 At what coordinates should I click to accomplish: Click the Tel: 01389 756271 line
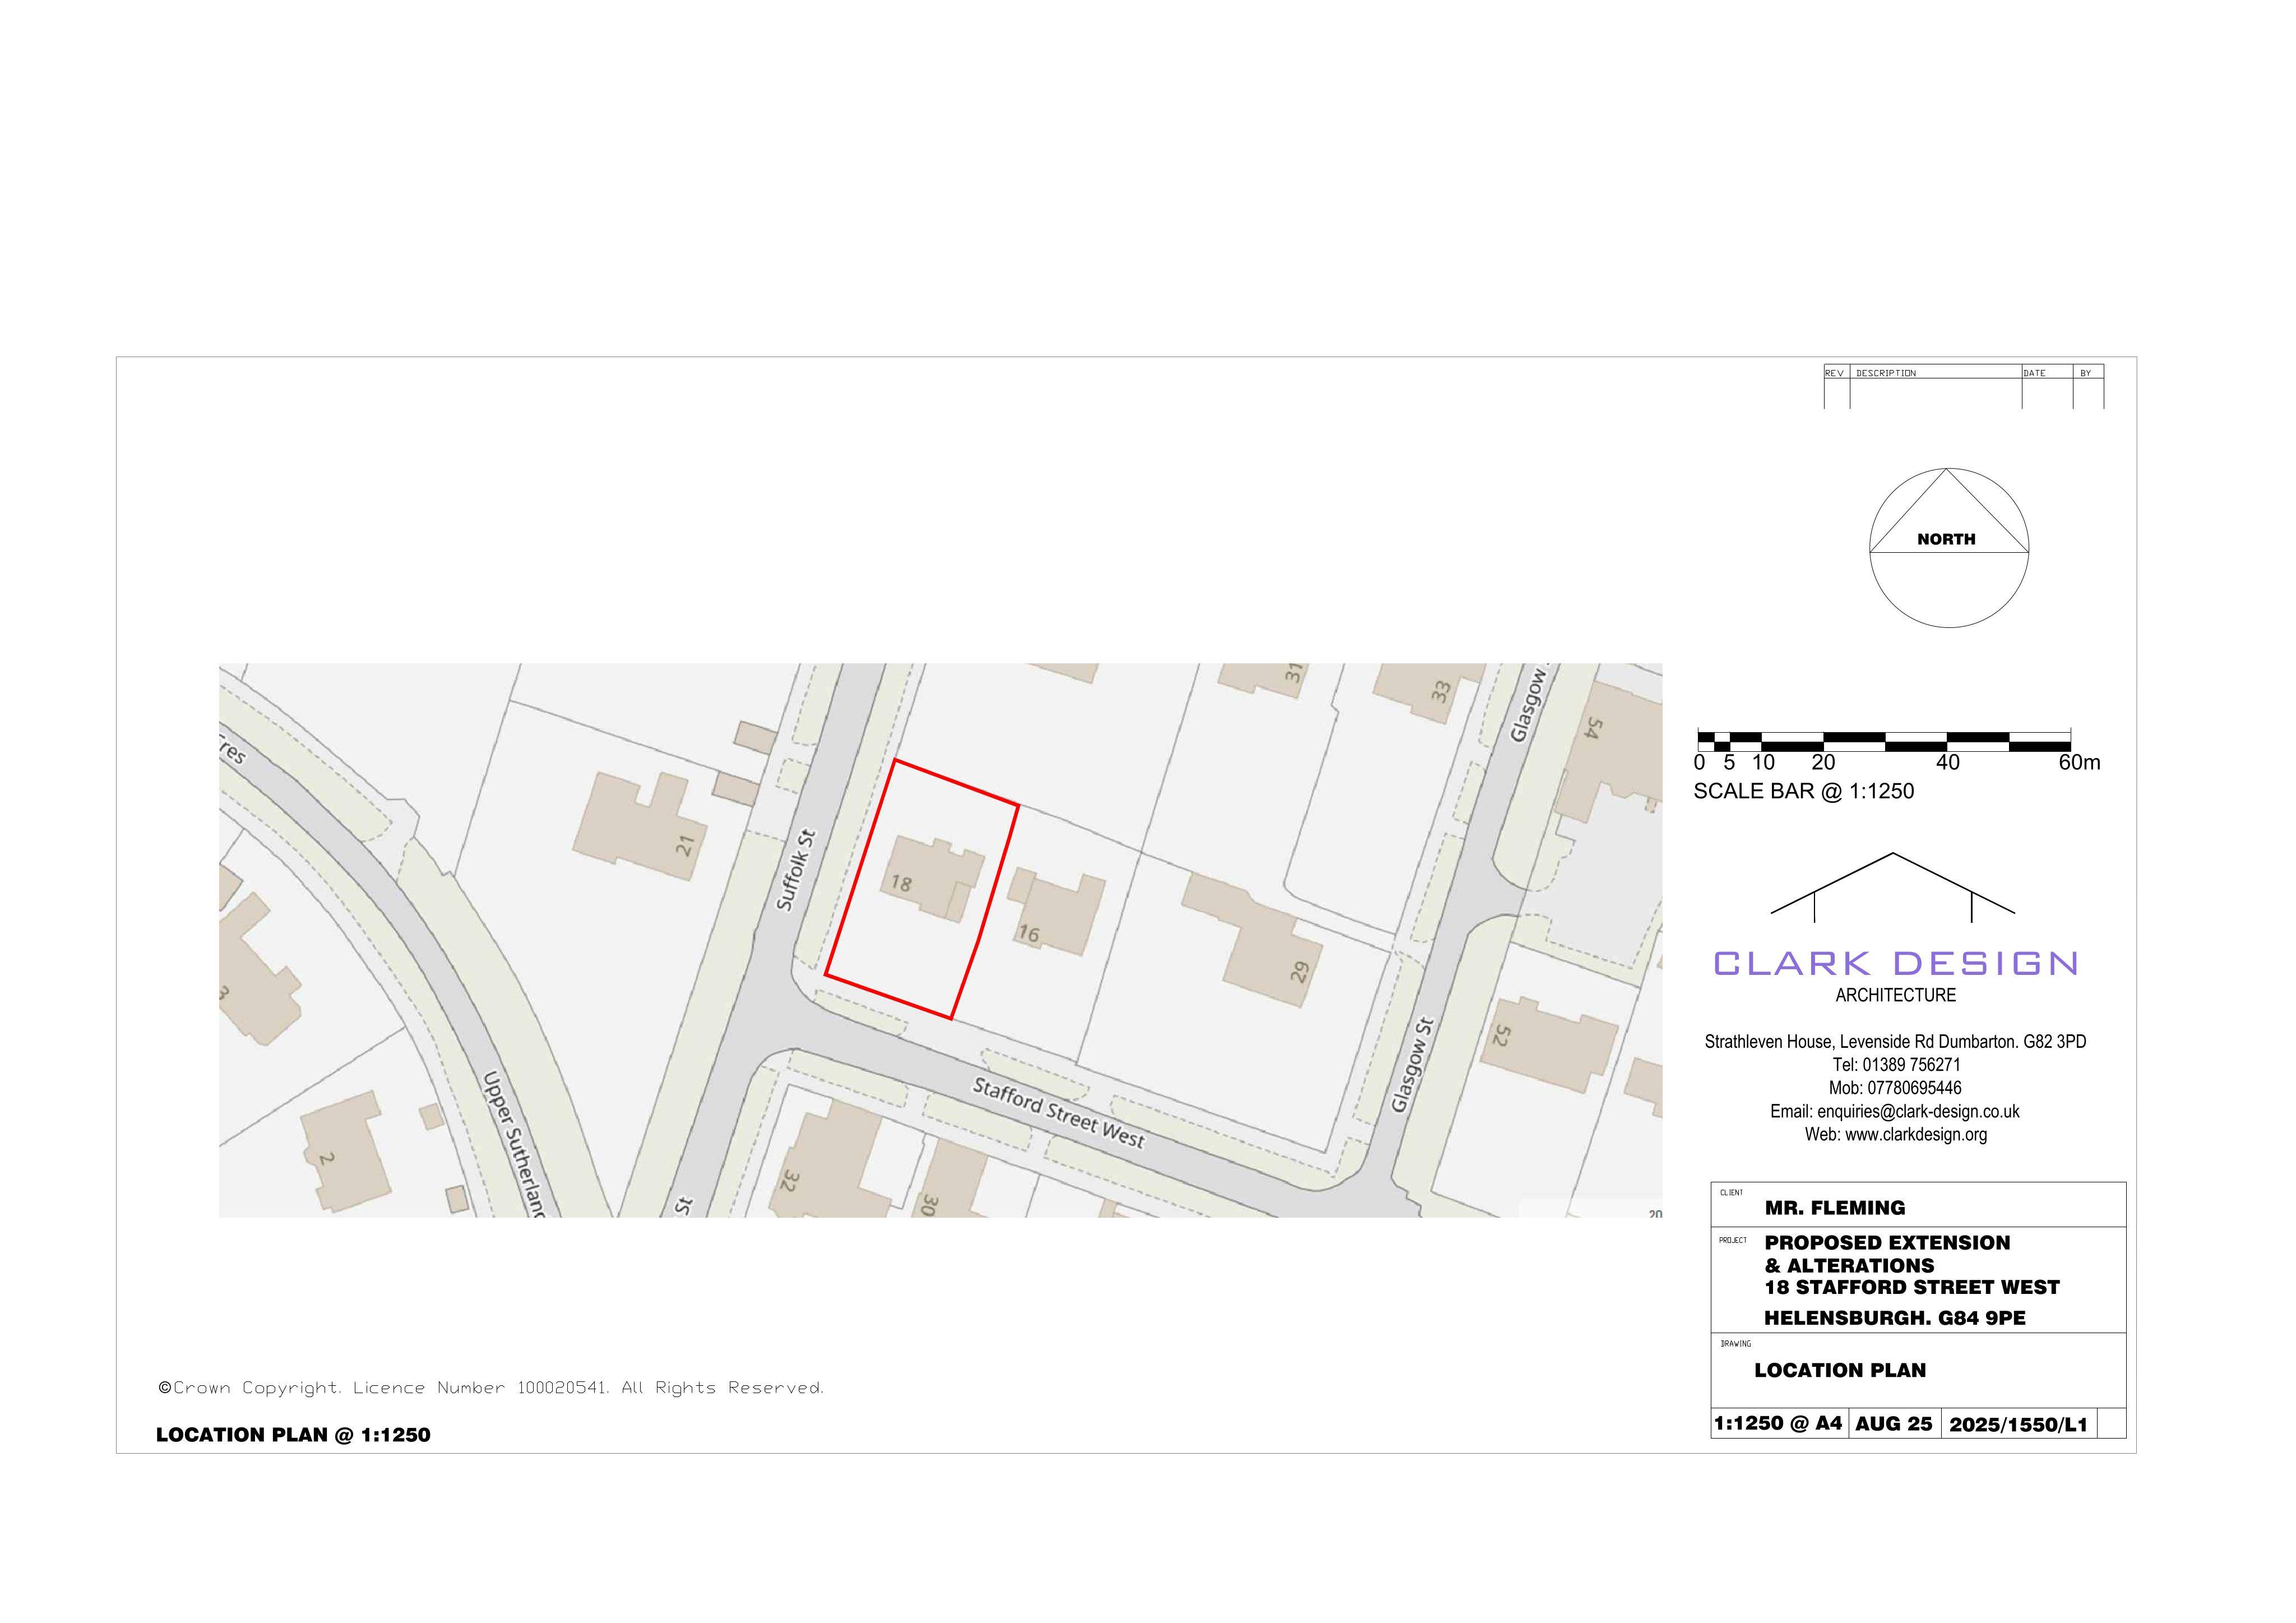pyautogui.click(x=1896, y=1065)
